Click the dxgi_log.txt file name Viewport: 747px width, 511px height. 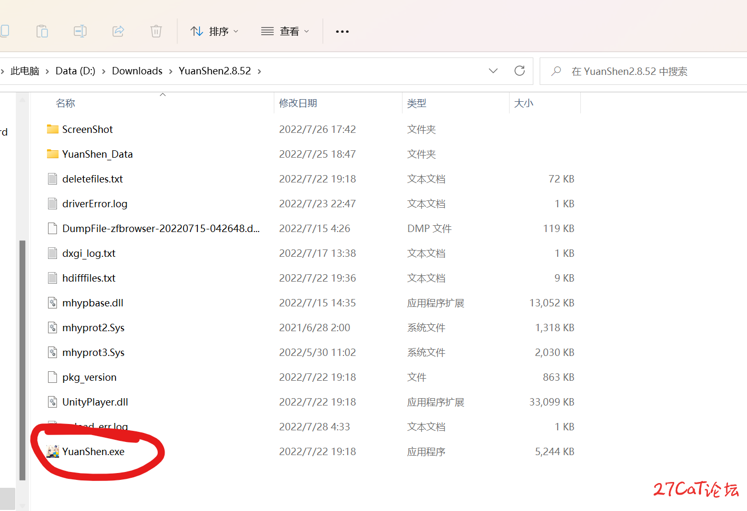pyautogui.click(x=89, y=253)
